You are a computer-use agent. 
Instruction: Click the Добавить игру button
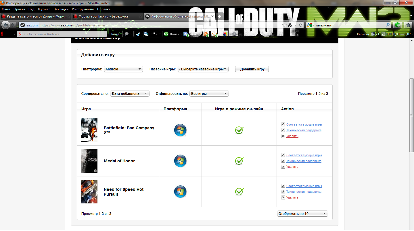click(x=252, y=69)
